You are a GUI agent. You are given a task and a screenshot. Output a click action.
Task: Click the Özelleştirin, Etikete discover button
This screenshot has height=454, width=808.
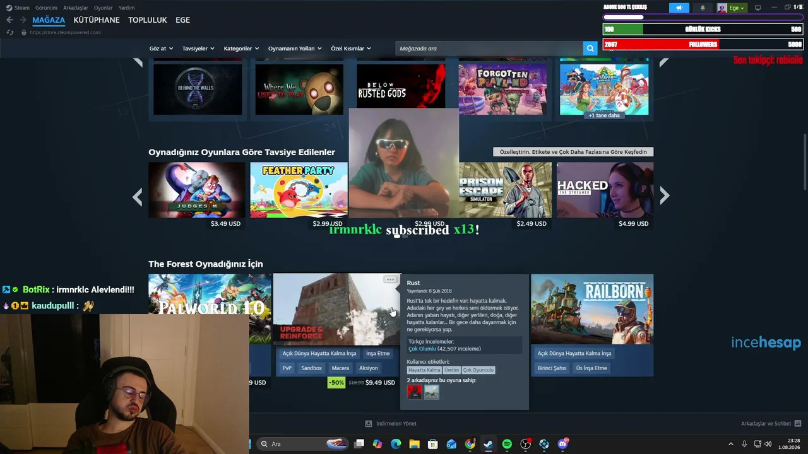coord(573,152)
